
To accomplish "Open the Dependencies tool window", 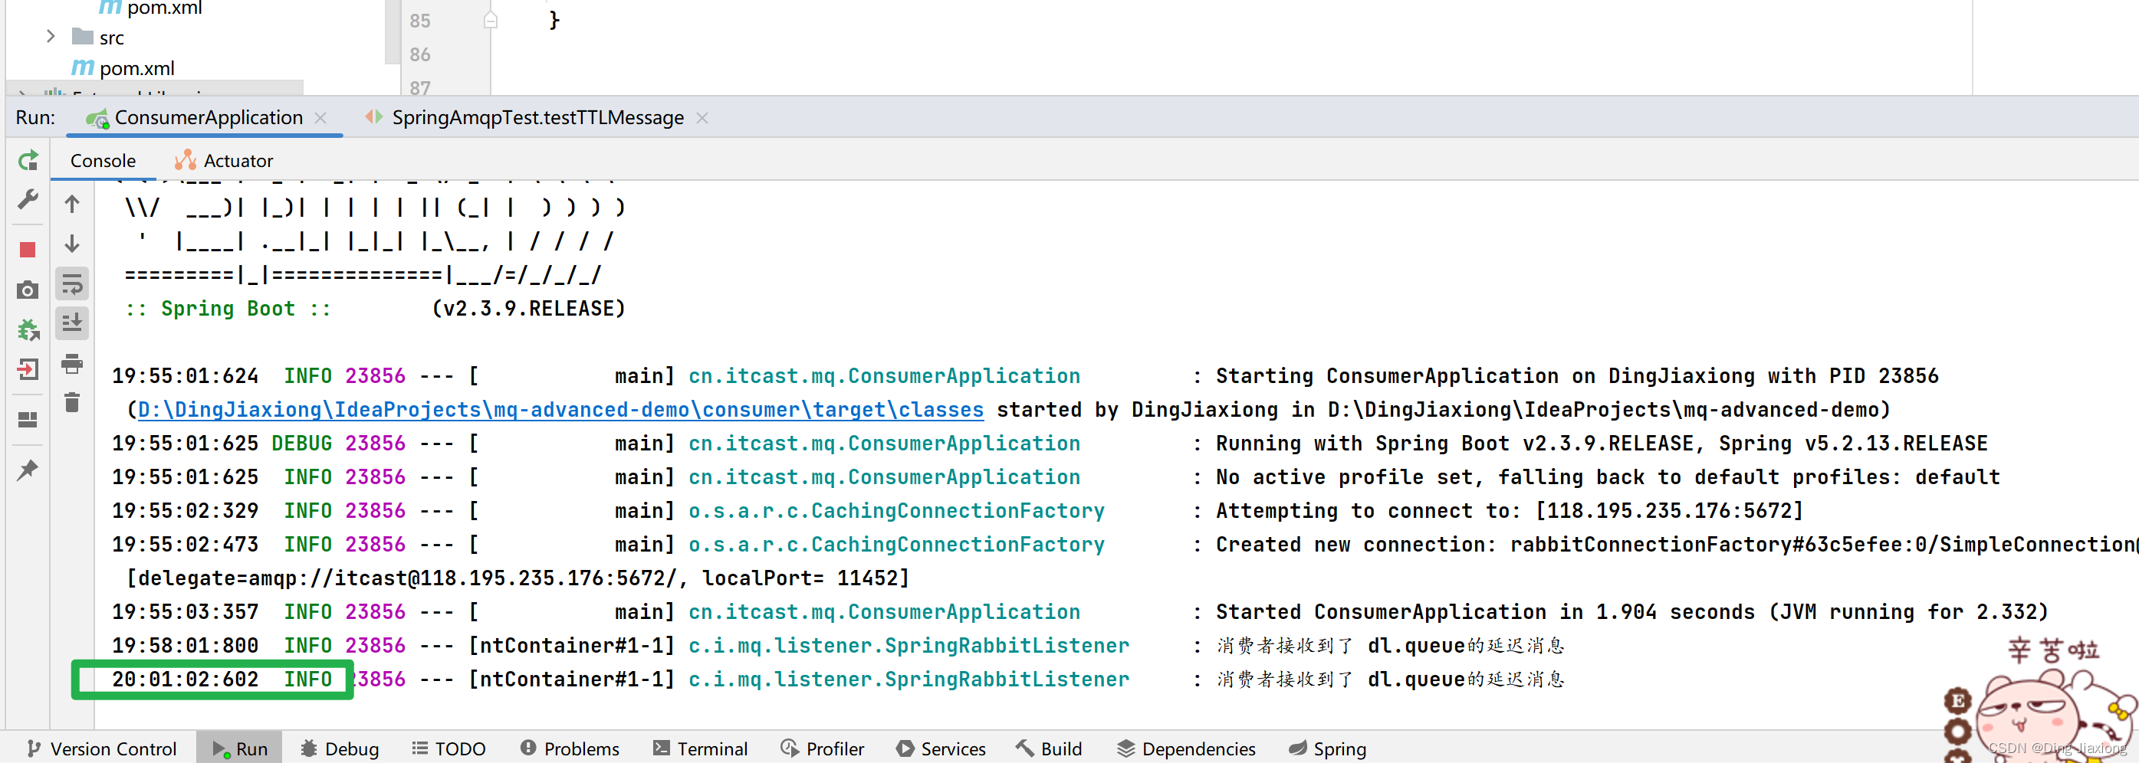I will (x=1186, y=749).
